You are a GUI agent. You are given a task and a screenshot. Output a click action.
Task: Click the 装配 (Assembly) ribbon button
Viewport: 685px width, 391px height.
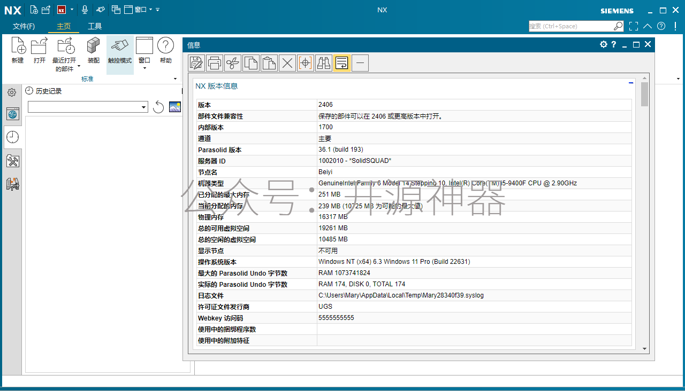(x=94, y=50)
